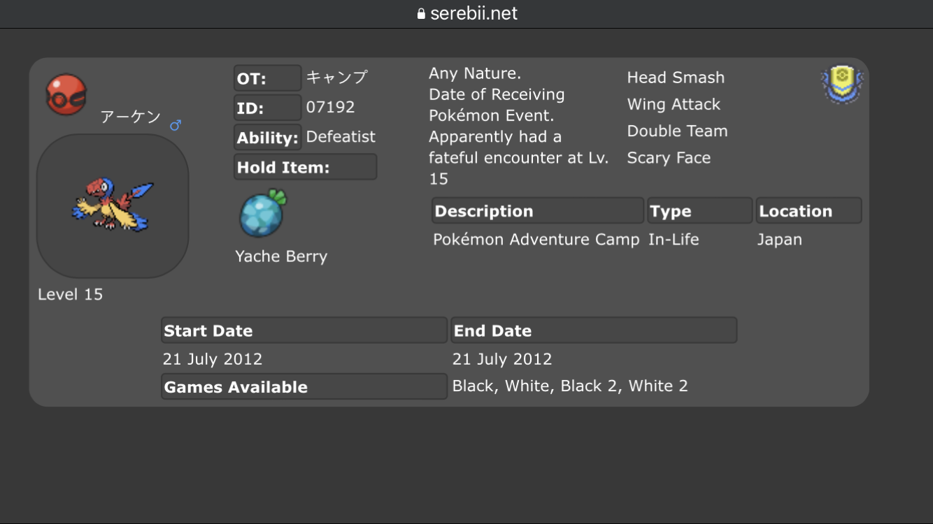The width and height of the screenshot is (933, 524).
Task: Click the Games Available header
Action: click(304, 386)
